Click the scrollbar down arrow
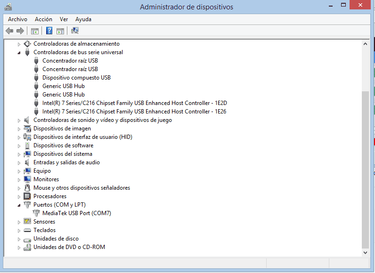 365,253
